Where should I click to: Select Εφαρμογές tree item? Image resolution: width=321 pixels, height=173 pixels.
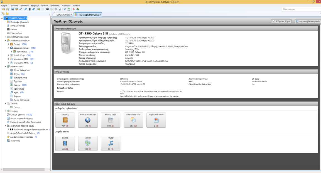click(19, 89)
